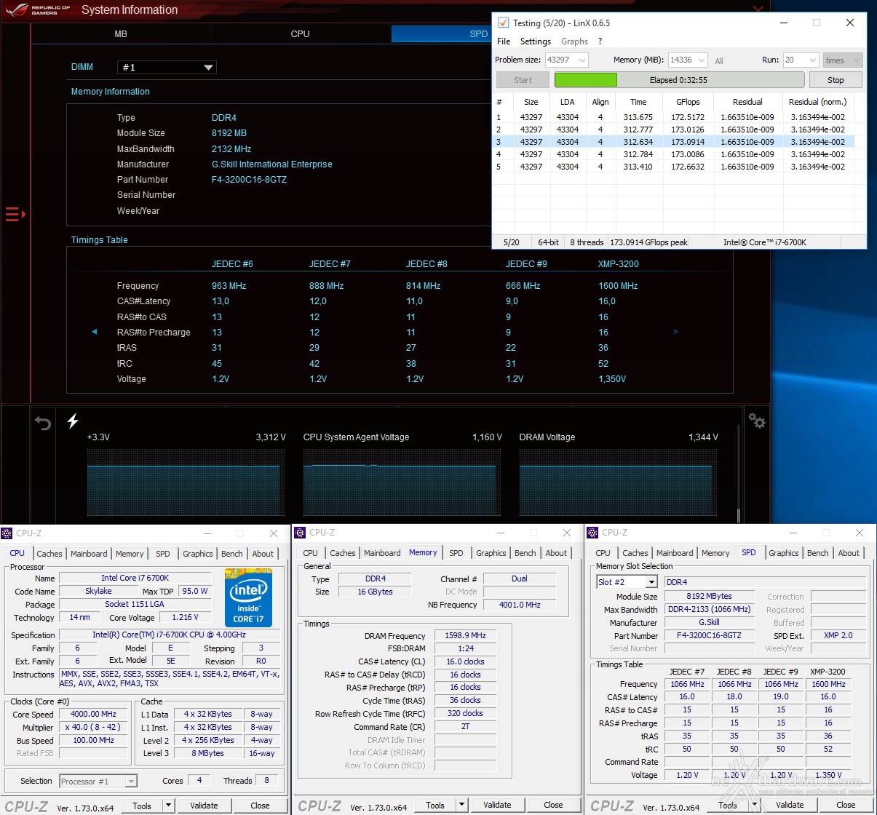877x815 pixels.
Task: Open the red side menu icon in System Information
Action: click(15, 214)
